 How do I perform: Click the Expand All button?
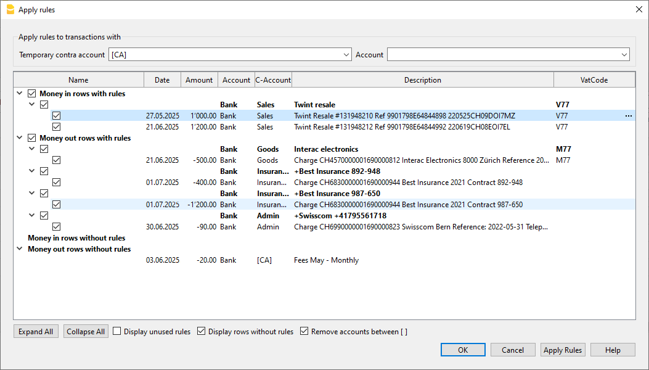[36, 332]
